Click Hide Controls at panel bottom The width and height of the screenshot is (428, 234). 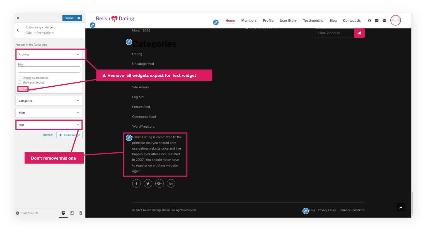coord(27,213)
